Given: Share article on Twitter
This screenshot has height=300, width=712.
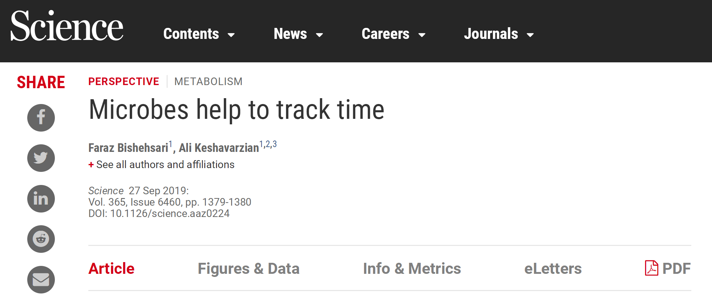Looking at the screenshot, I should tap(41, 158).
